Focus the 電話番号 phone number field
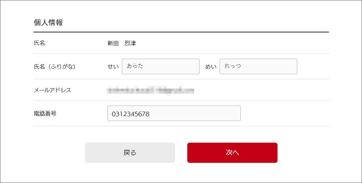The image size is (362, 183). pyautogui.click(x=174, y=113)
